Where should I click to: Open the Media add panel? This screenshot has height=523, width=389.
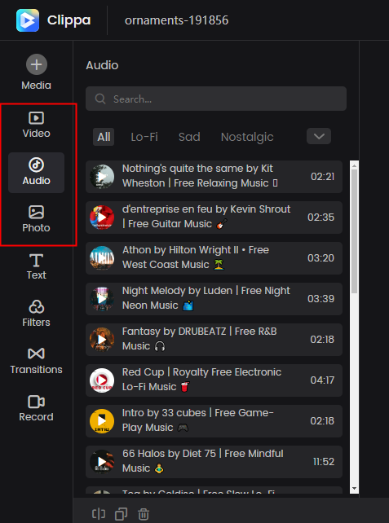(x=37, y=72)
